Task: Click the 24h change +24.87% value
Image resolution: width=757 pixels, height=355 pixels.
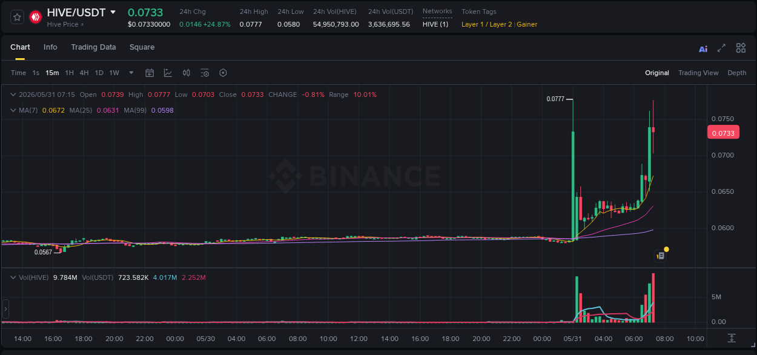Action: 217,24
